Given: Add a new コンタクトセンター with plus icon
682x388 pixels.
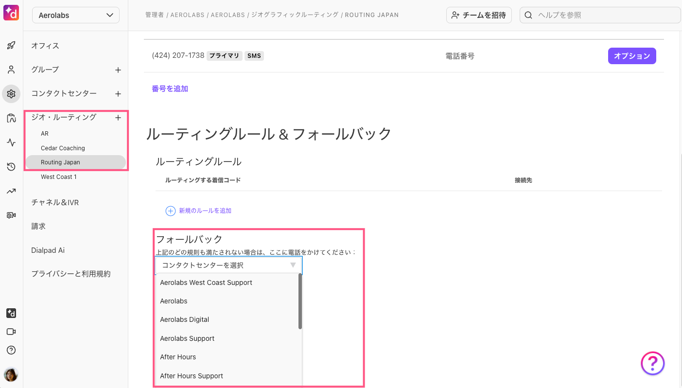Looking at the screenshot, I should (x=118, y=94).
